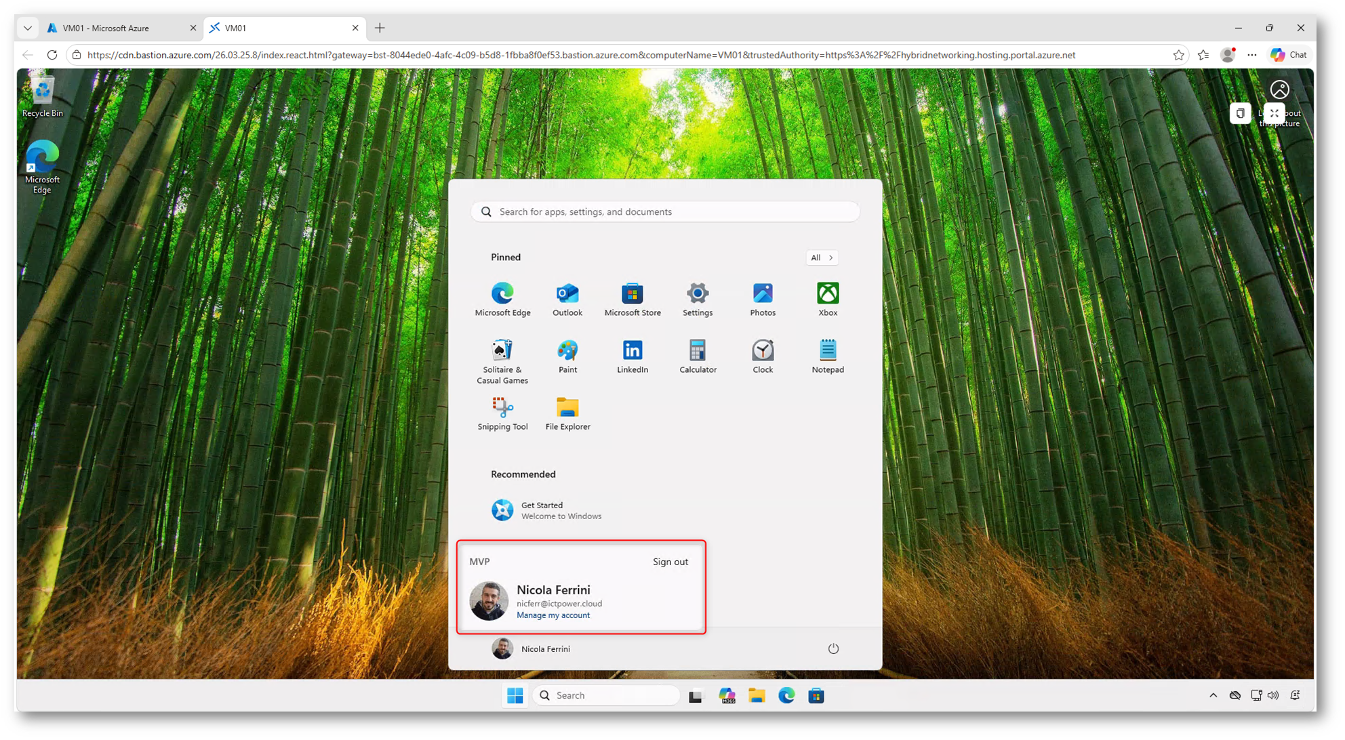
Task: Open a new browser tab
Action: pyautogui.click(x=380, y=28)
